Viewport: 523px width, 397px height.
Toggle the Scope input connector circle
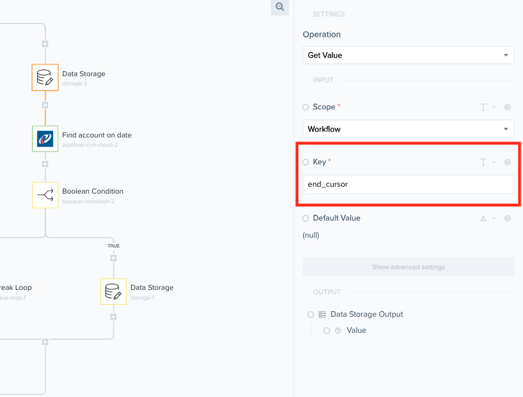pos(306,107)
